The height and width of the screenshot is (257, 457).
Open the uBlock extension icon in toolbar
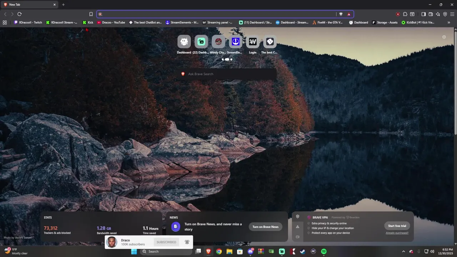398,14
